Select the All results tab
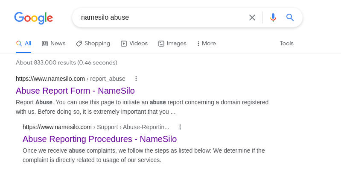Image resolution: width=341 pixels, height=177 pixels. point(23,43)
